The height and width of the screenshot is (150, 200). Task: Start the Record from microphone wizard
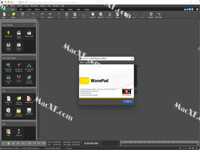click(19, 67)
